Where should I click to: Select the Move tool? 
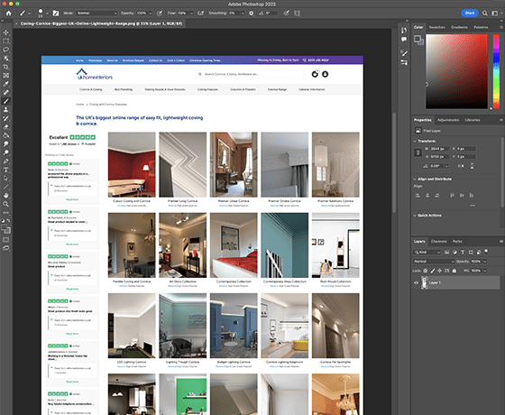5,32
